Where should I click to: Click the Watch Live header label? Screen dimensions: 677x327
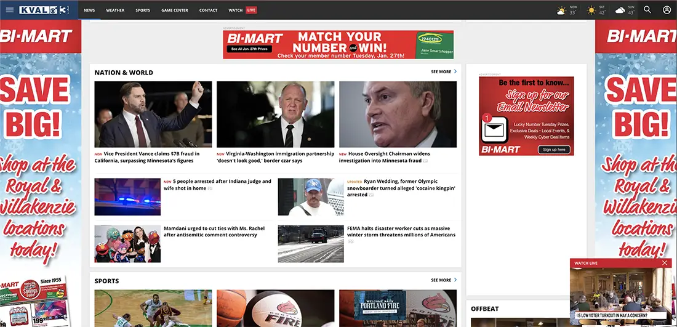(x=586, y=263)
